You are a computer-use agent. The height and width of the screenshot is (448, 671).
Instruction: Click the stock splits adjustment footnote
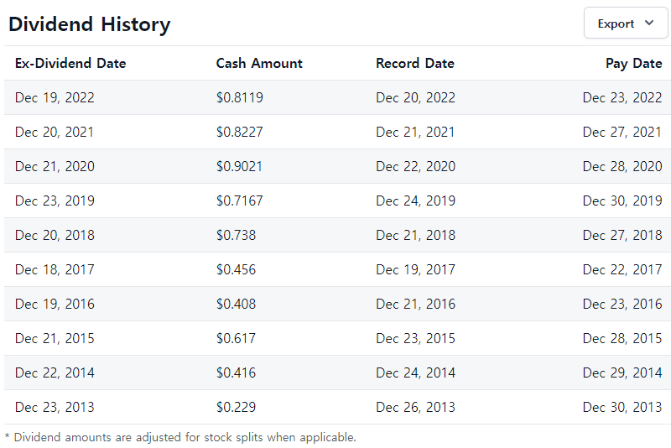coord(180,437)
